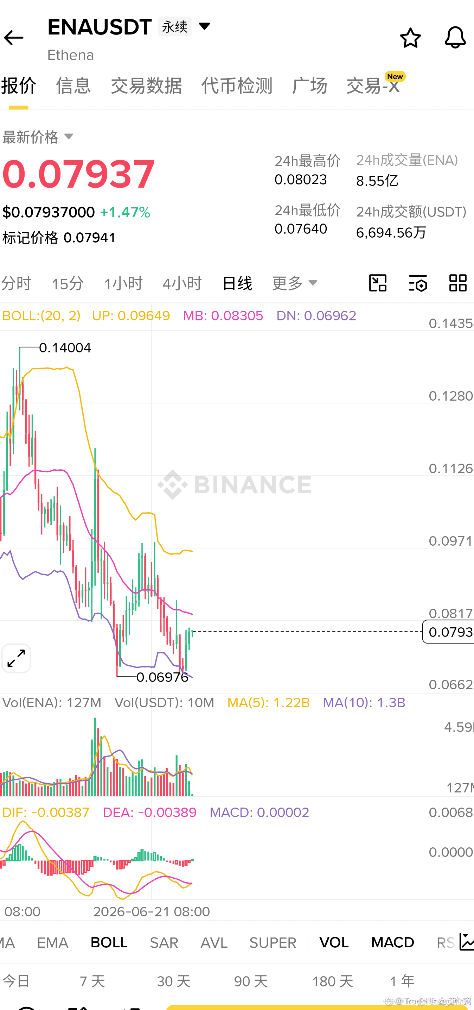Show 今日 price change range

click(16, 981)
